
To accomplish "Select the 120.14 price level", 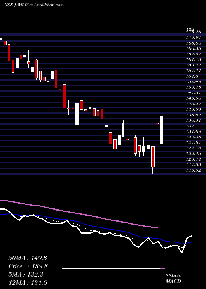I will (x=194, y=159).
